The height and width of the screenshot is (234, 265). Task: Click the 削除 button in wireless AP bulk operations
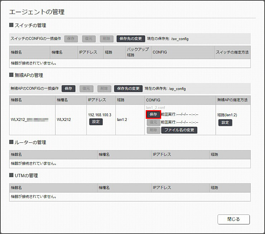tap(104, 88)
